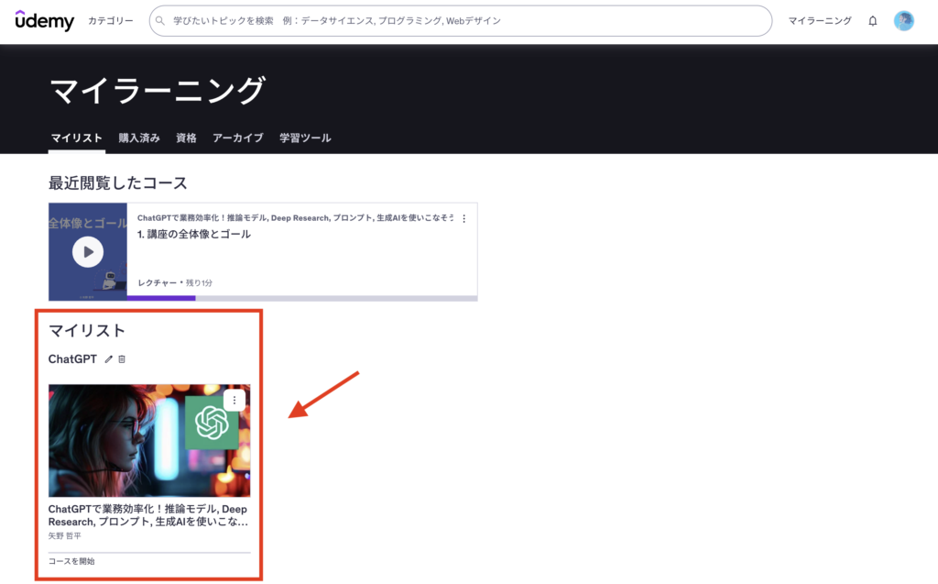Open lecture 1. 講座の全体像とゴール
938x584 pixels.
(x=194, y=234)
